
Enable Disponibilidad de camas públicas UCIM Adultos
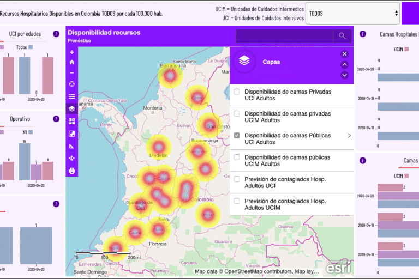click(237, 157)
